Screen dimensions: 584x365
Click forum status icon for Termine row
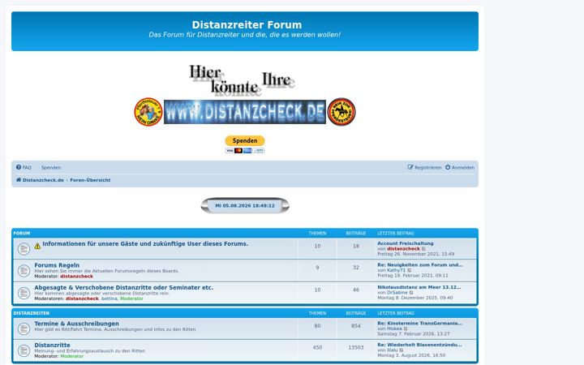[x=24, y=328]
